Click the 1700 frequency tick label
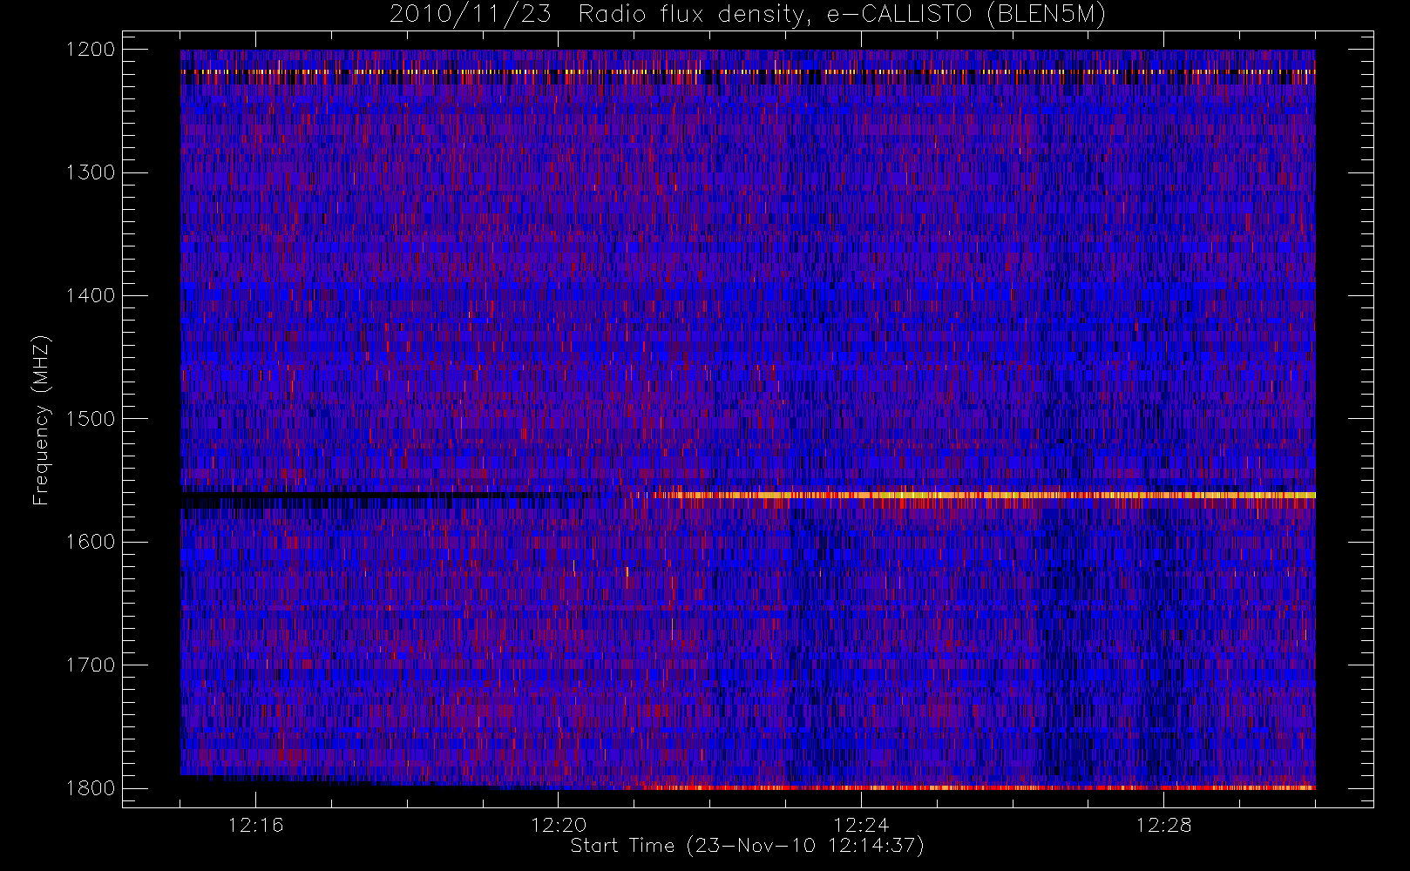1410x871 pixels. coord(91,665)
